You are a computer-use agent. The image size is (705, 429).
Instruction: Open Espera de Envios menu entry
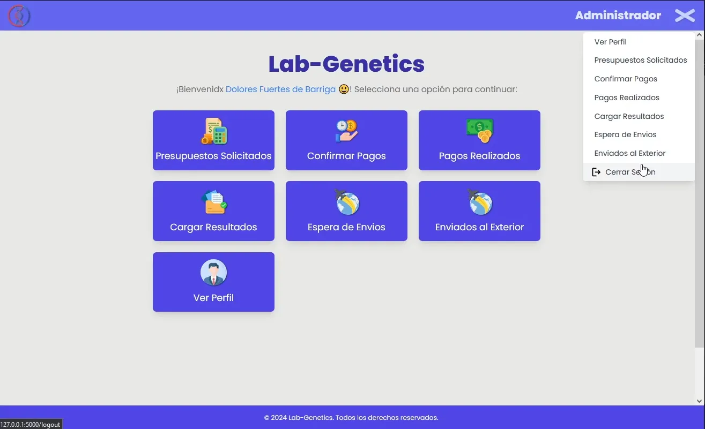[x=625, y=134]
